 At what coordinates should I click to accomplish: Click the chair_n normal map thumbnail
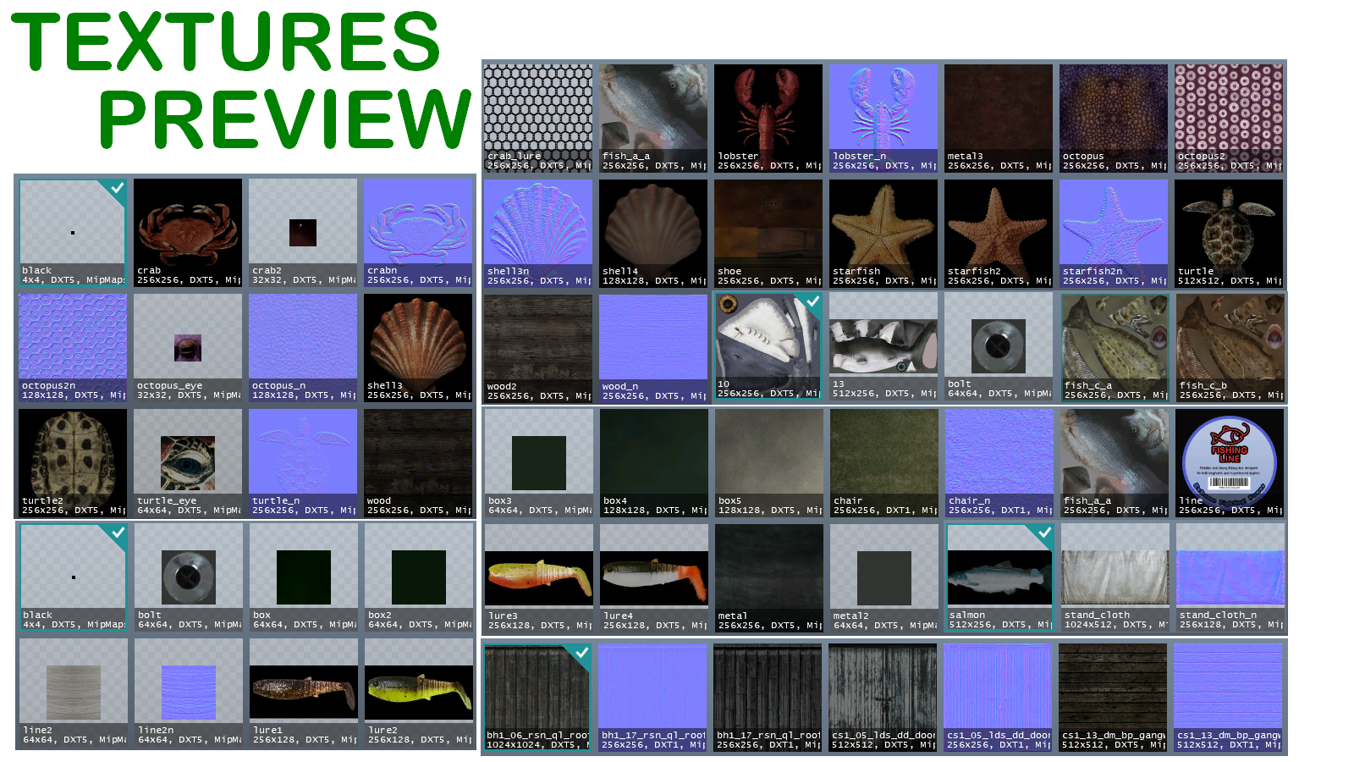(999, 462)
